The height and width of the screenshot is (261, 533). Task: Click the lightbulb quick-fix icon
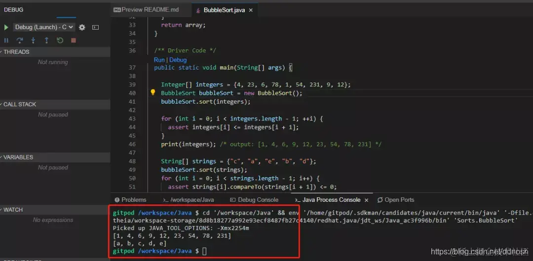pyautogui.click(x=153, y=92)
